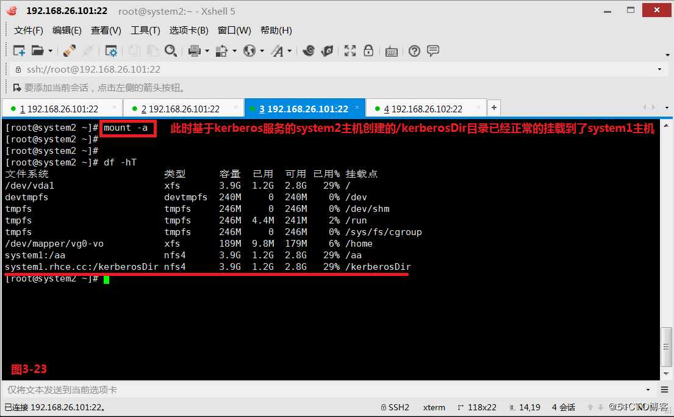
Task: Open the Encoding globe dropdown arrow
Action: [x=262, y=51]
